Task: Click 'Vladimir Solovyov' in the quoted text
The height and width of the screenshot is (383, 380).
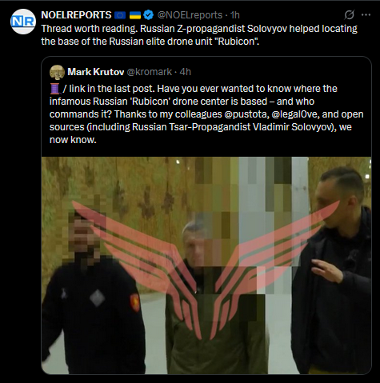Action: point(292,127)
